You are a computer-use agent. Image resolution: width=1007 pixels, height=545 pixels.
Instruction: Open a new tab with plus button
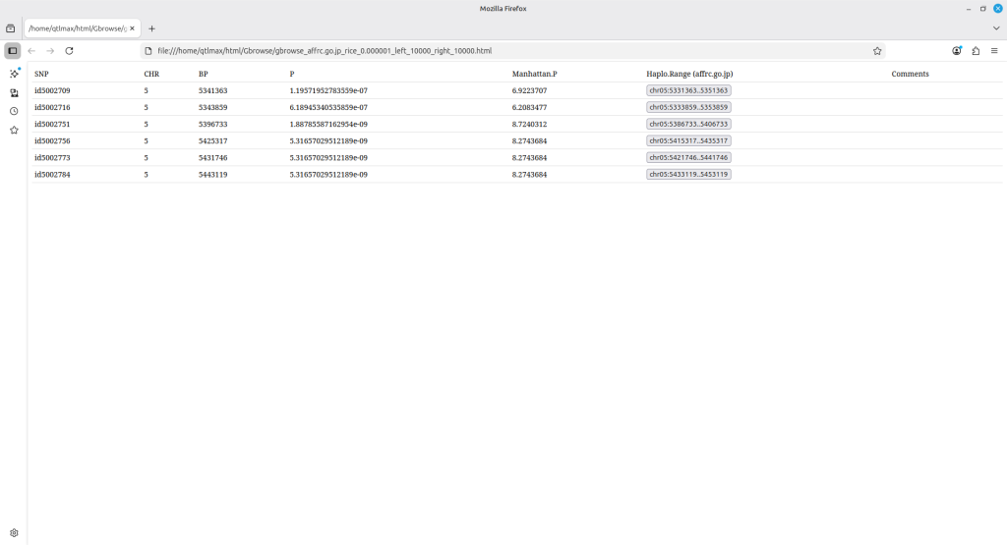pos(151,28)
